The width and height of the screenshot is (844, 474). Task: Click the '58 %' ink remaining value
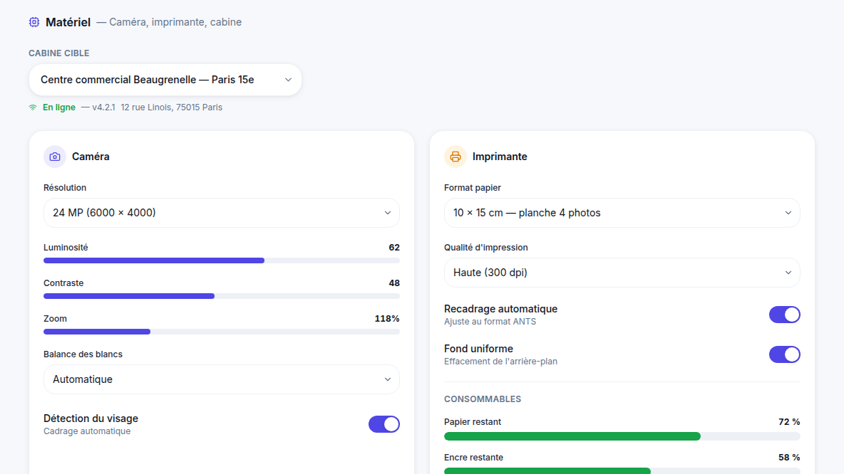(x=789, y=458)
